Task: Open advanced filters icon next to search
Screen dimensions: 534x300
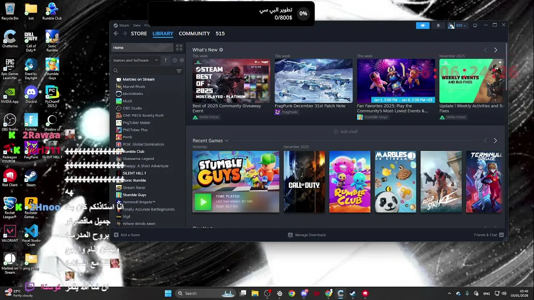Action: click(179, 71)
